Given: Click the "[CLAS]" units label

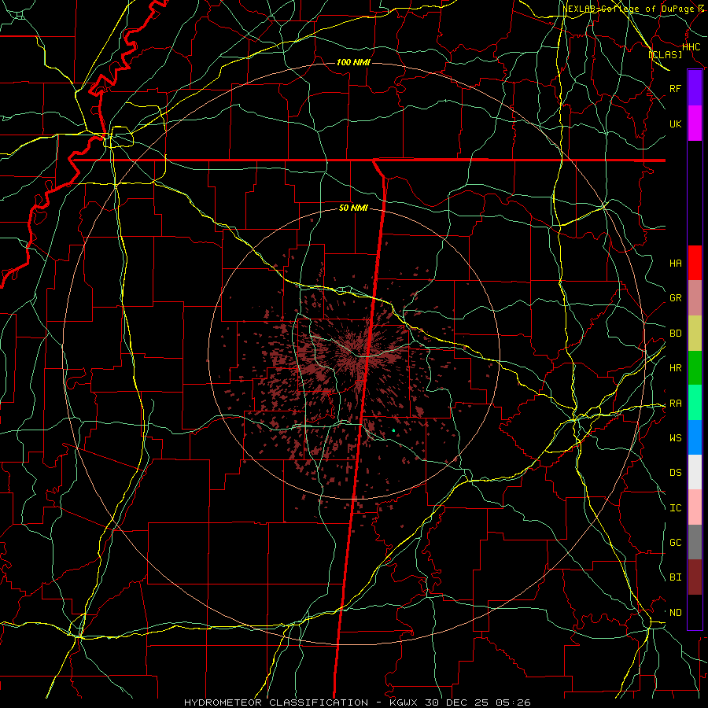Looking at the screenshot, I should pyautogui.click(x=665, y=54).
